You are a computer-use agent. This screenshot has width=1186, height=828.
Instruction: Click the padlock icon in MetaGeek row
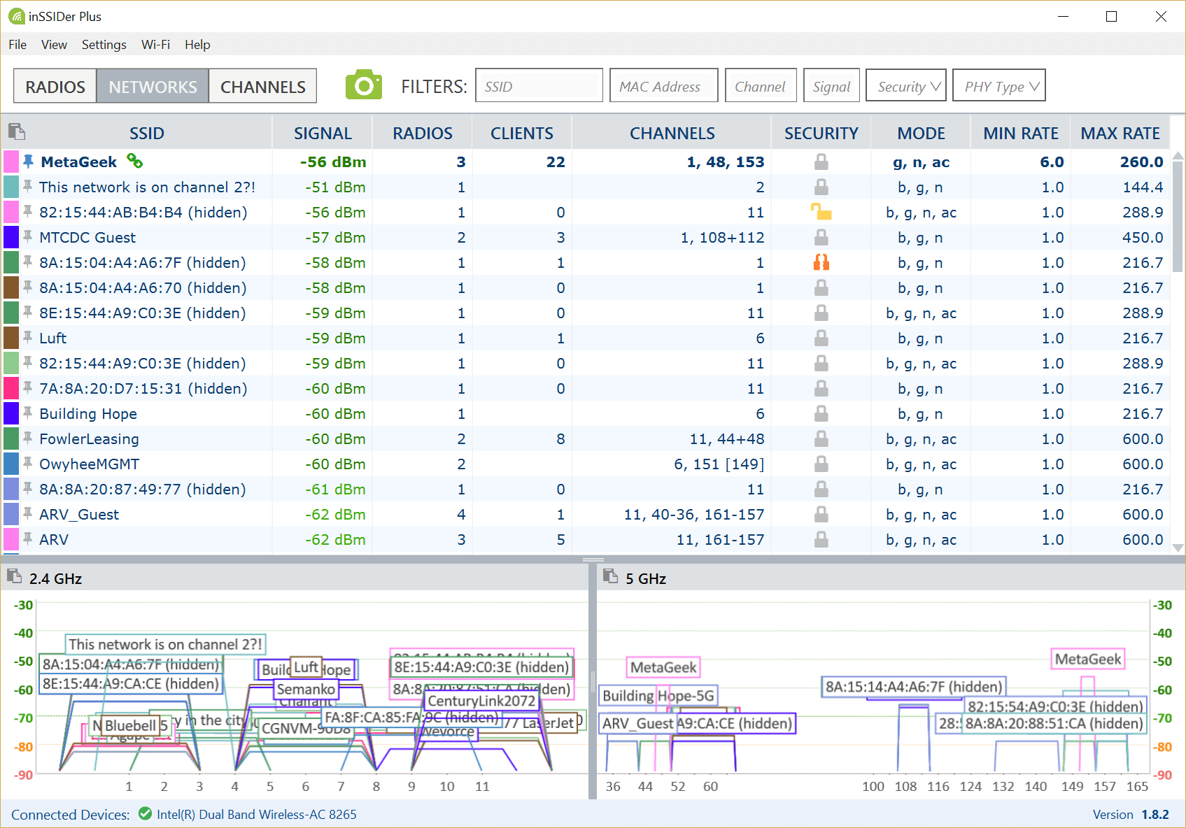point(821,162)
